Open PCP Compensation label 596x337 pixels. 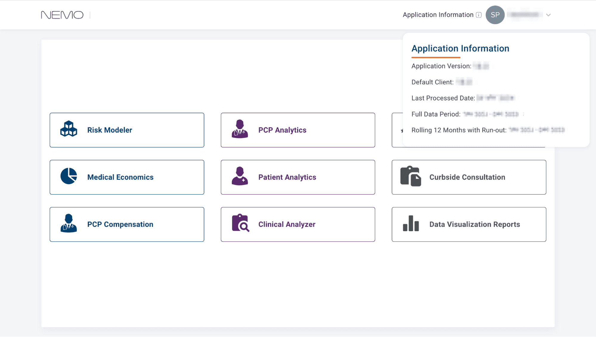[x=120, y=224]
